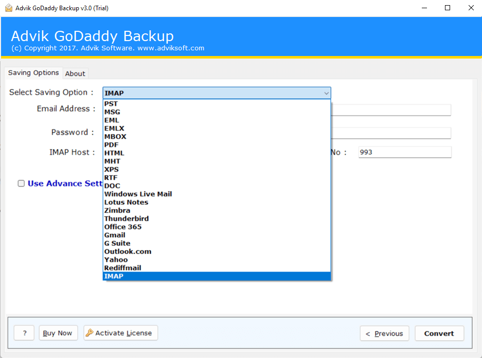The height and width of the screenshot is (358, 482).
Task: Maximize the Advik GoDaddy Backup window
Action: 448,8
